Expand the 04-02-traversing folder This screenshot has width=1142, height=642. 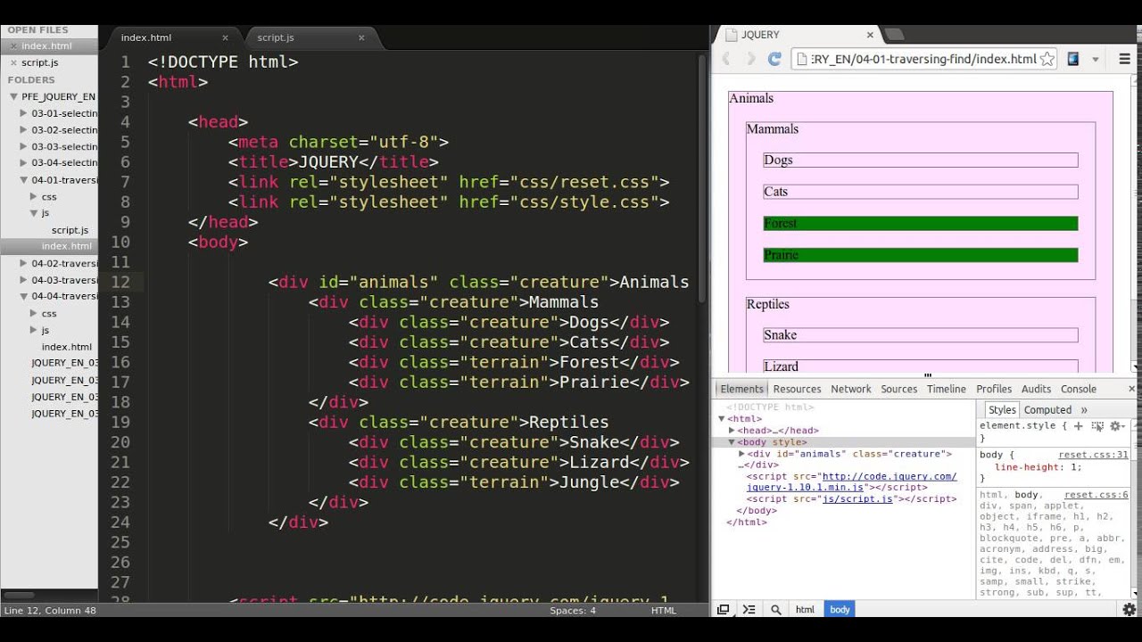pyautogui.click(x=23, y=263)
